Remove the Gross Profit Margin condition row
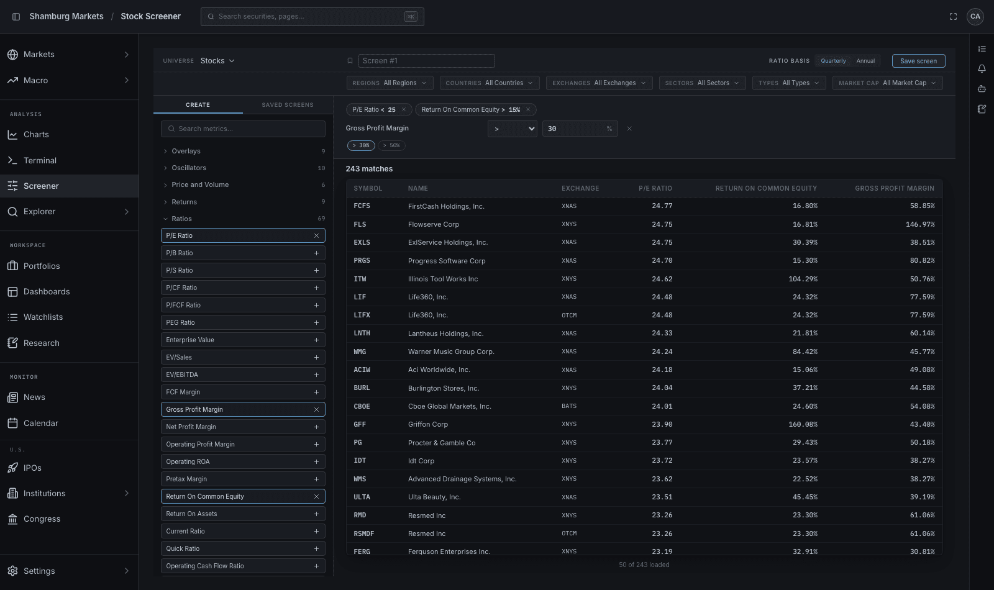 click(x=629, y=129)
